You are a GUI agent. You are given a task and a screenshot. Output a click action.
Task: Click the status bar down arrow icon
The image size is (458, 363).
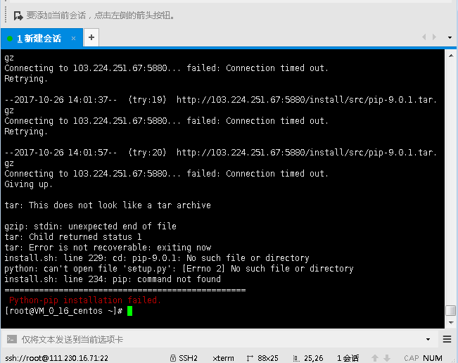(387, 358)
